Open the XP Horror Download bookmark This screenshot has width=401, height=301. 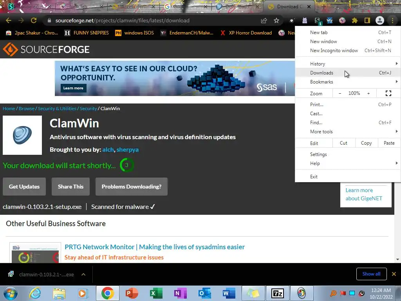[246, 33]
